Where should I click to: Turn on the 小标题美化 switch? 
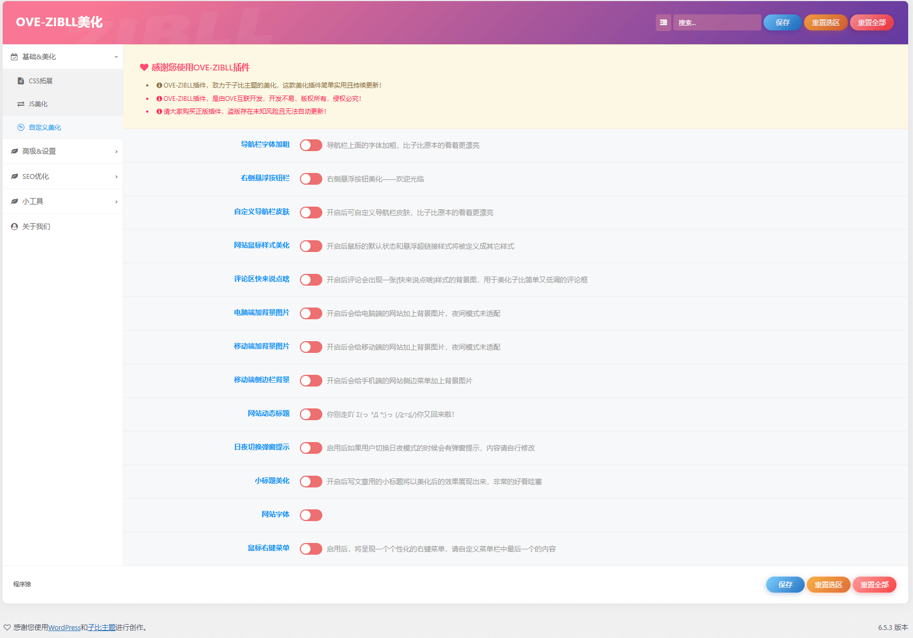pos(311,482)
